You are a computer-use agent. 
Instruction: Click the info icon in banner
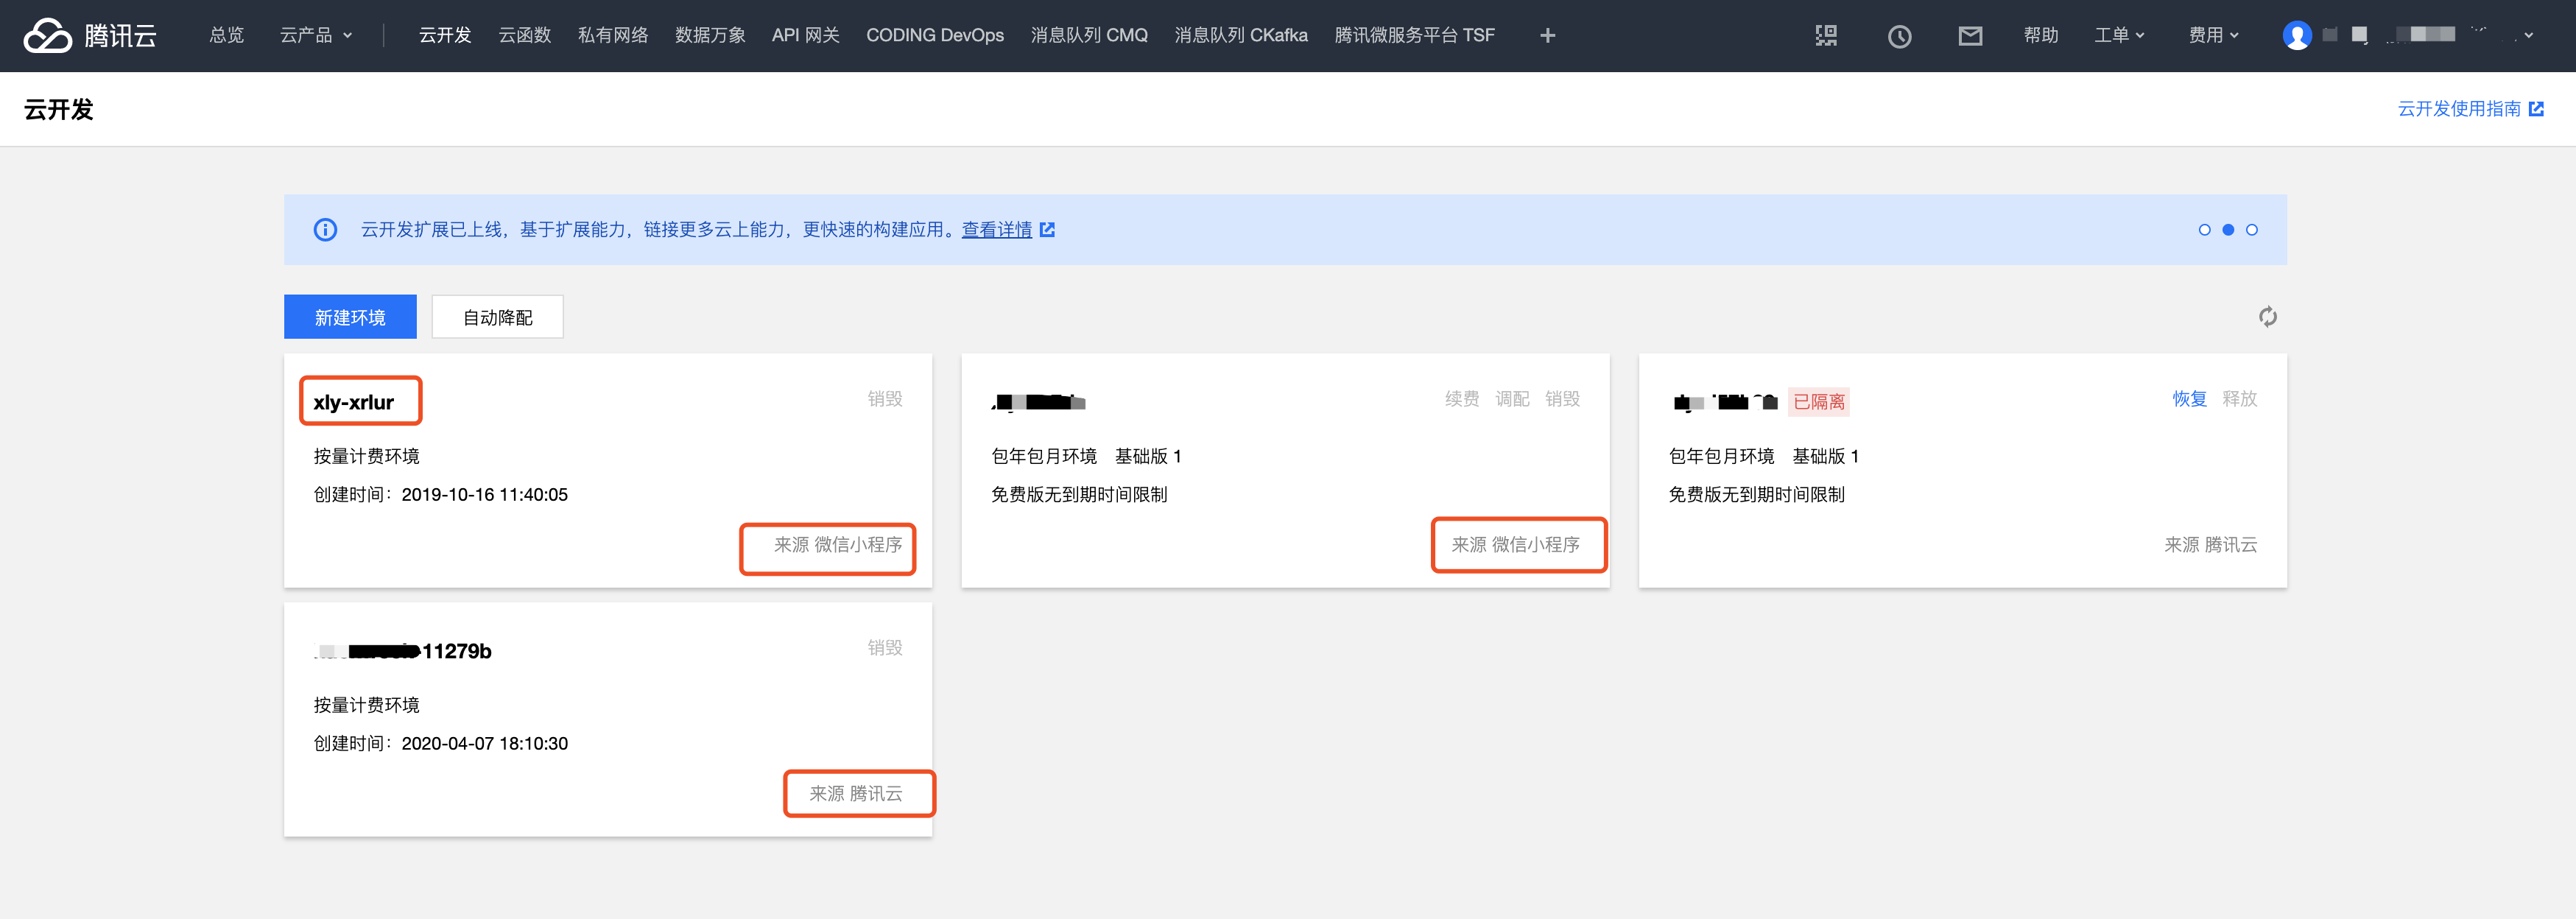point(325,230)
